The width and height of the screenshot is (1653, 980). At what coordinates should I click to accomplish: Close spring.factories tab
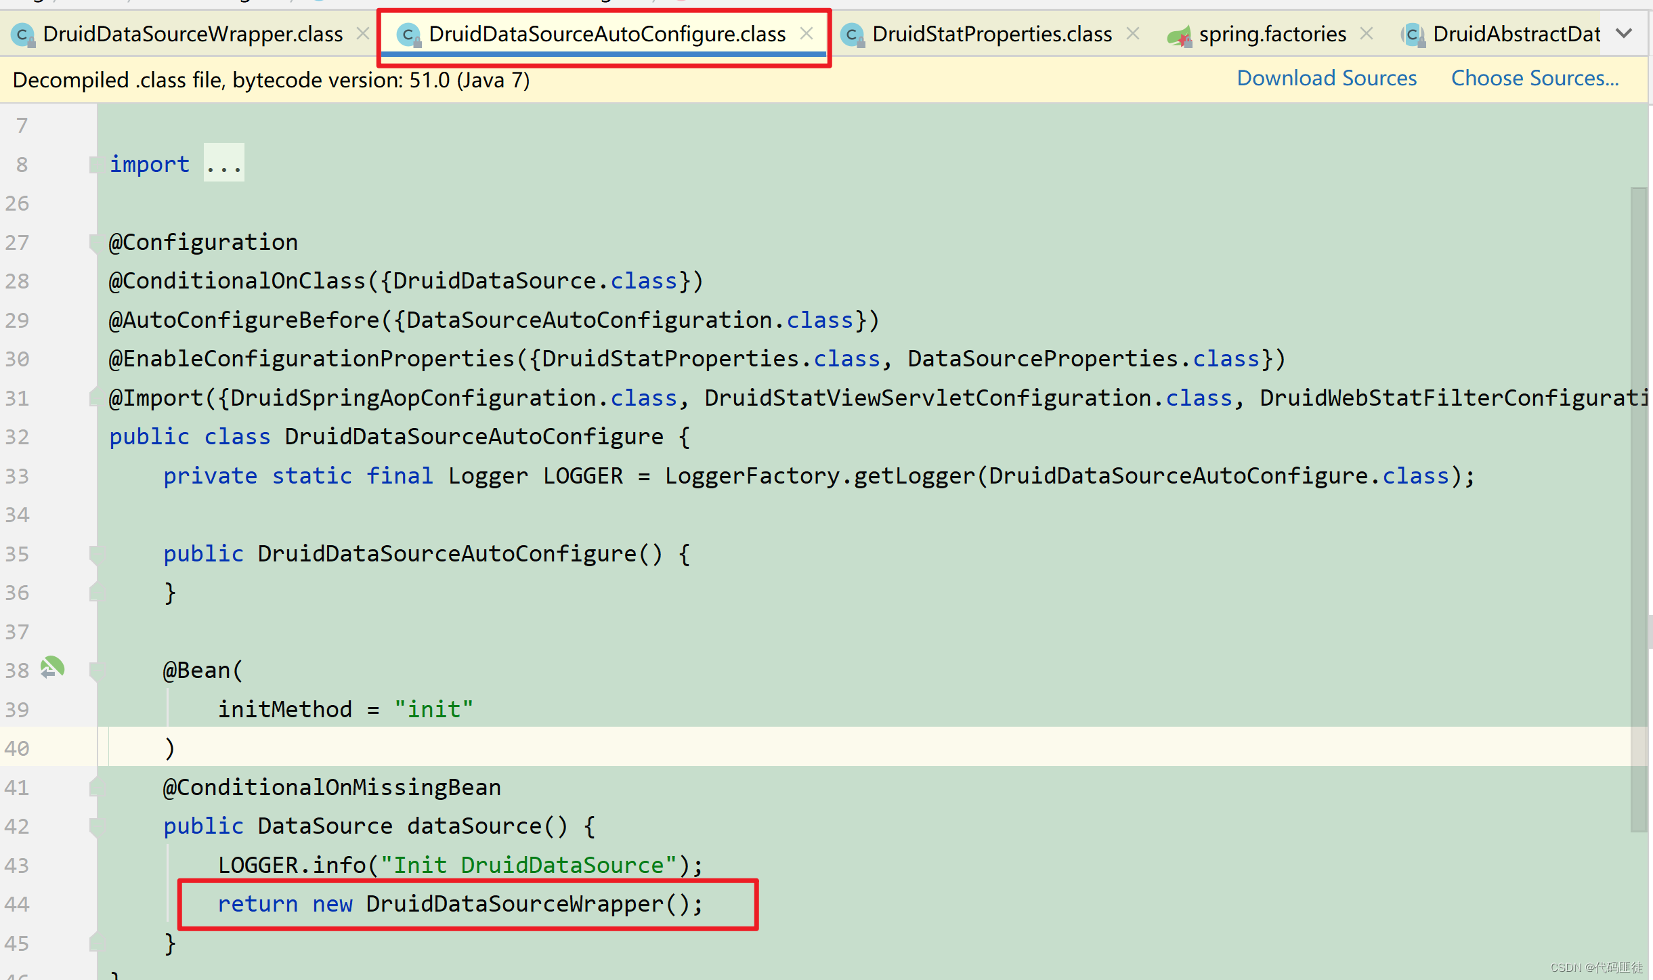[x=1367, y=33]
